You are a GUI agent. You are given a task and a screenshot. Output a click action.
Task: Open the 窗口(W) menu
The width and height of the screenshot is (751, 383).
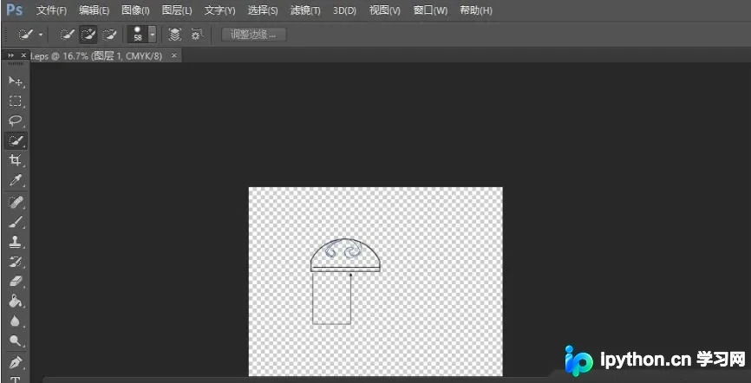(431, 10)
